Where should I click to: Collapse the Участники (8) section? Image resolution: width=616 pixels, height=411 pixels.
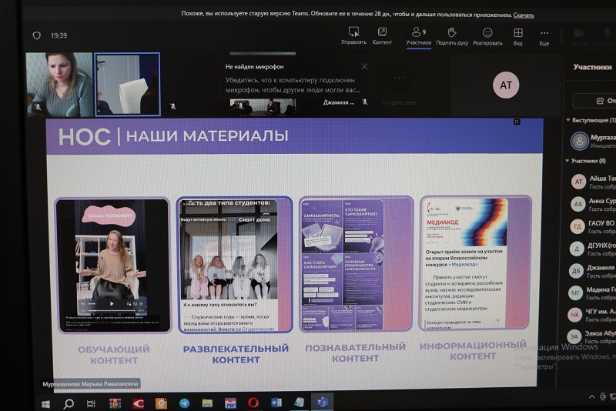[567, 161]
